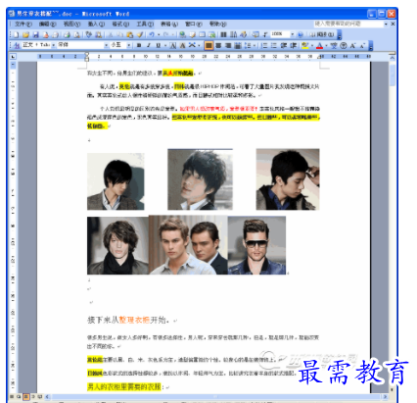Apply the yellow highlight color
The height and width of the screenshot is (403, 417).
tap(304, 45)
